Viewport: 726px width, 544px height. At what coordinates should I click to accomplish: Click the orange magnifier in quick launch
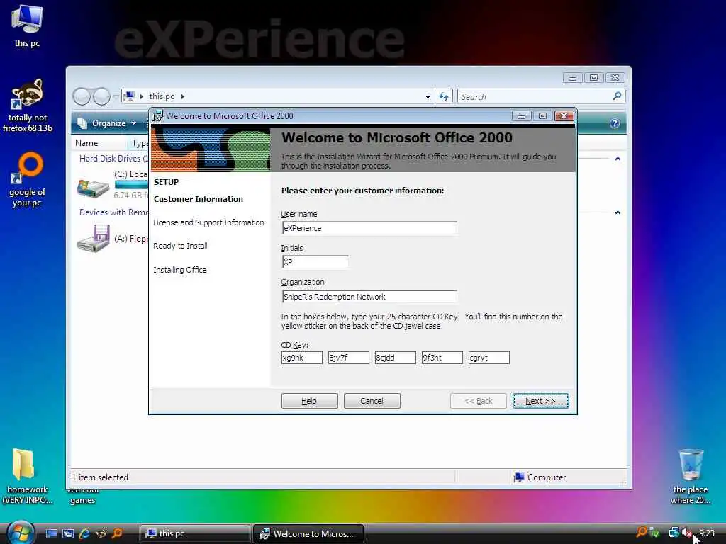point(117,533)
